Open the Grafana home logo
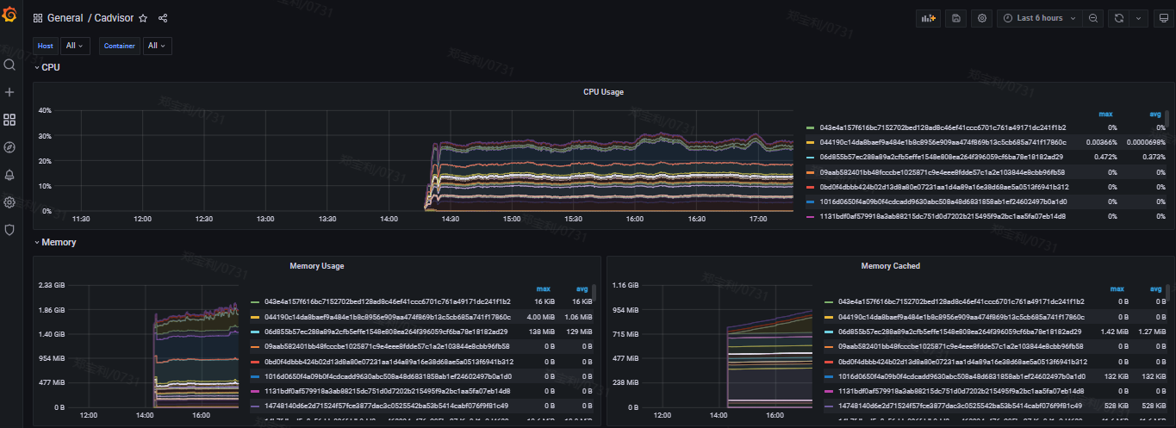 [x=9, y=17]
